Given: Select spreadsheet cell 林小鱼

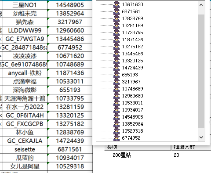Looking at the screenshot, I should [25, 133].
